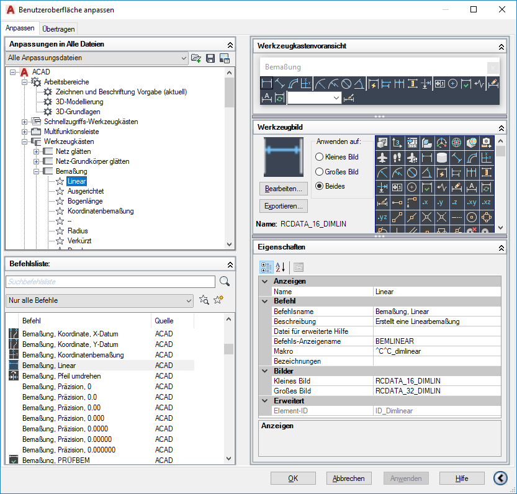
Task: Click the open customization file folder icon
Action: (196, 58)
